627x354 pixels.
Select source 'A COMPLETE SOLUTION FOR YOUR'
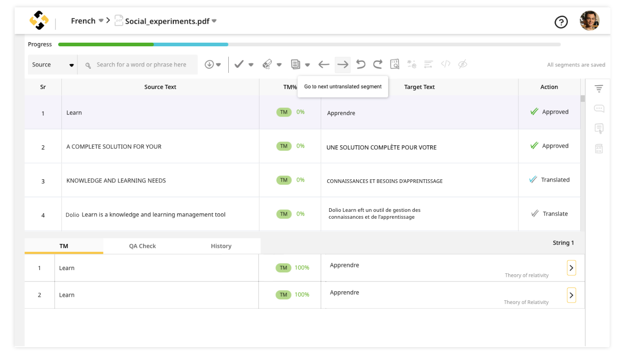click(114, 147)
